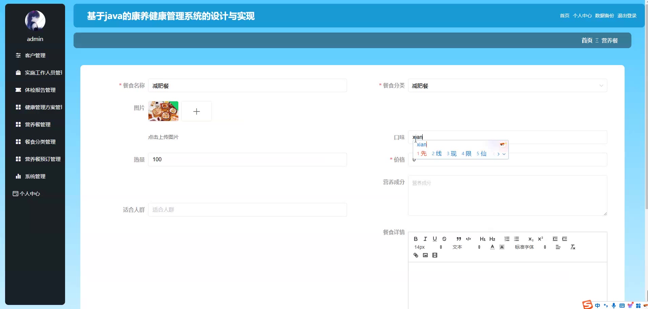
Task: Open the Sogou toolbox grid icon
Action: [x=638, y=306]
